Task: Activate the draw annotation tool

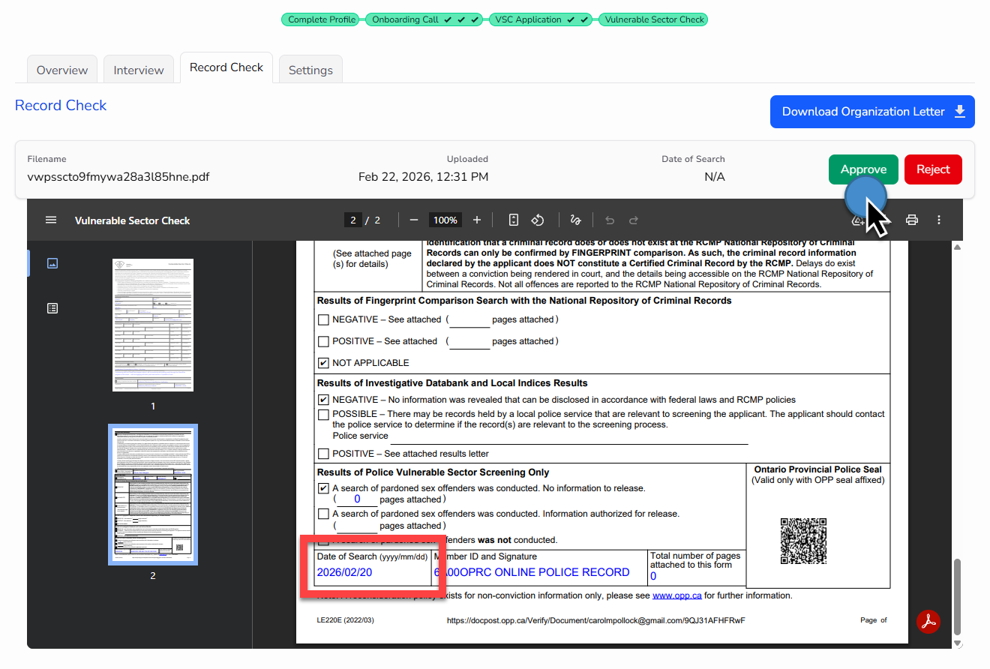Action: click(x=576, y=220)
